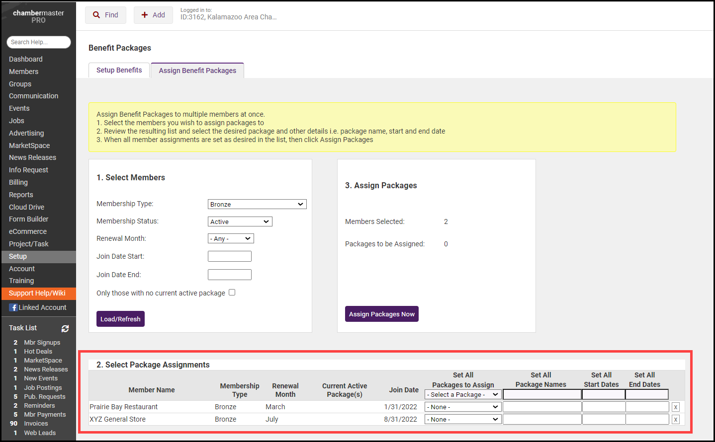Click the Join Date Start field
Screen dimensions: 715x442
tap(229, 256)
